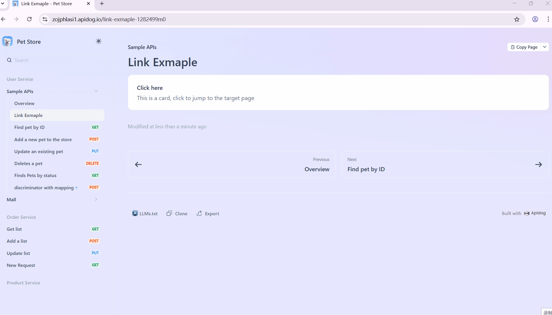Expand the Mall folder chevron

click(96, 199)
